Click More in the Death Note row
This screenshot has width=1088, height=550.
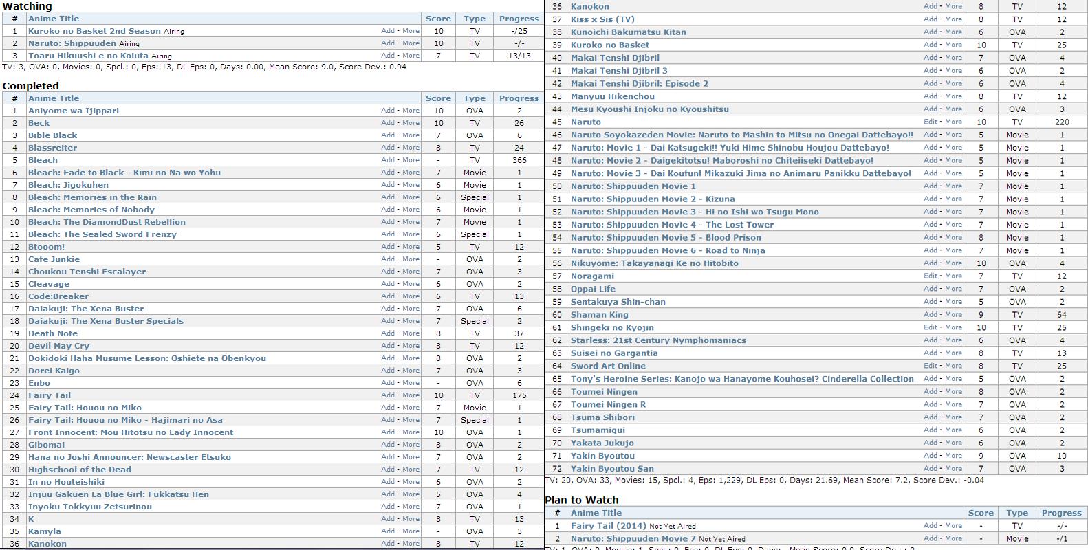pyautogui.click(x=411, y=333)
